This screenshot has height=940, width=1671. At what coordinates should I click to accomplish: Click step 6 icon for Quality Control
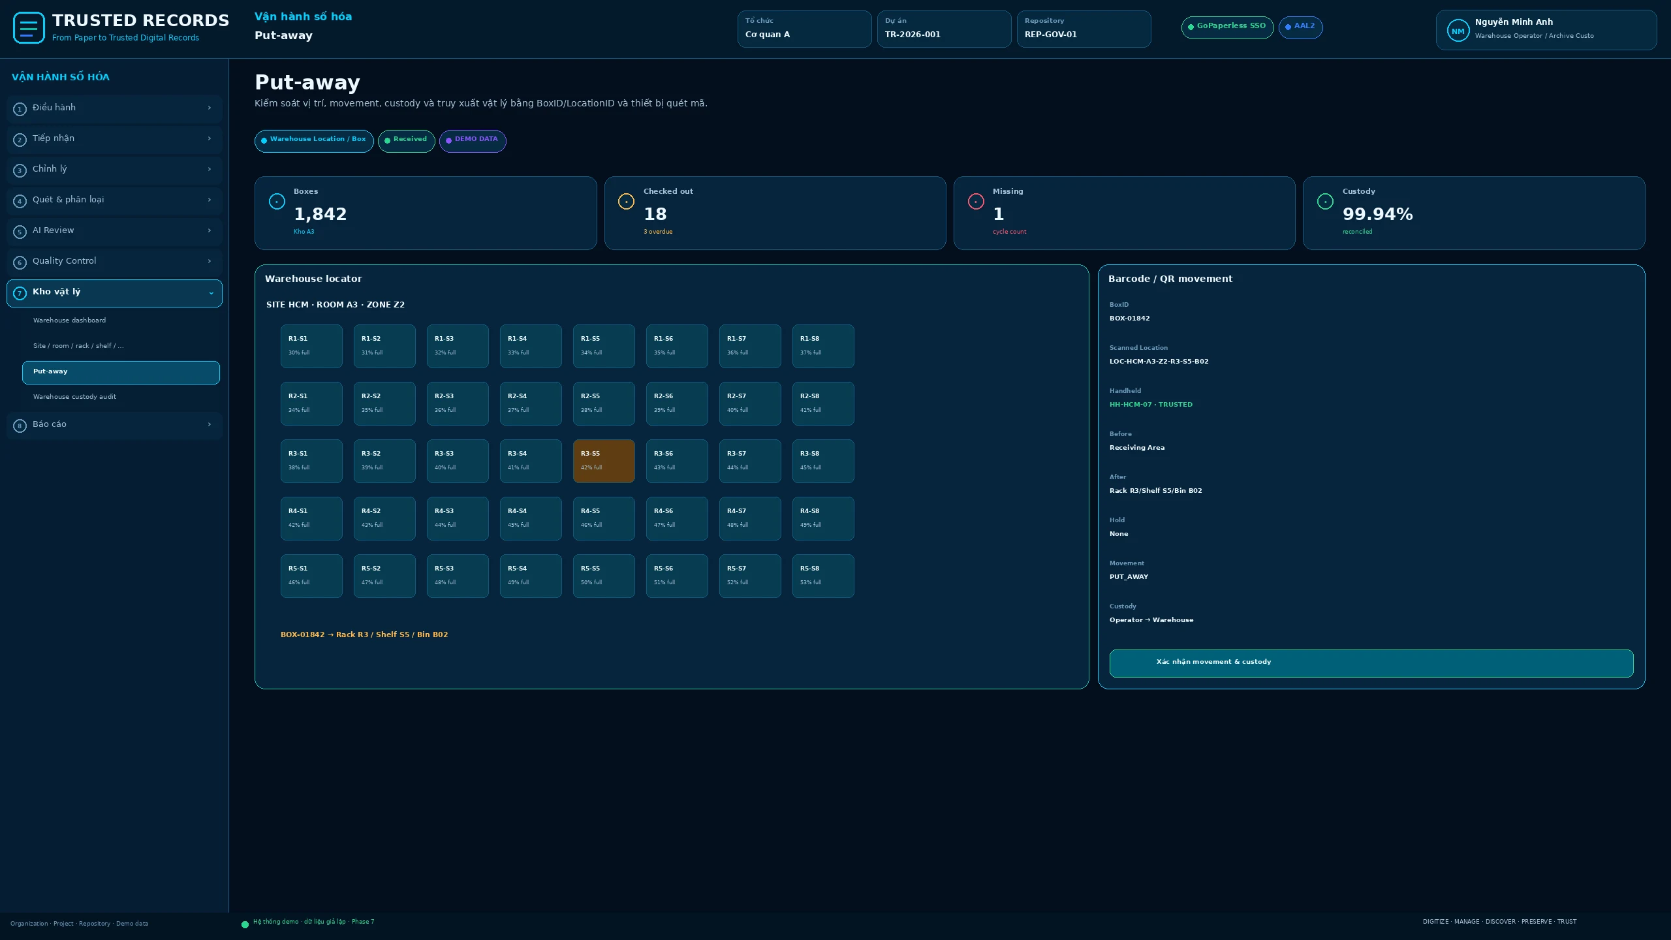[x=20, y=262]
